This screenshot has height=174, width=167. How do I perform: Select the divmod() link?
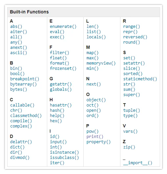(20, 158)
